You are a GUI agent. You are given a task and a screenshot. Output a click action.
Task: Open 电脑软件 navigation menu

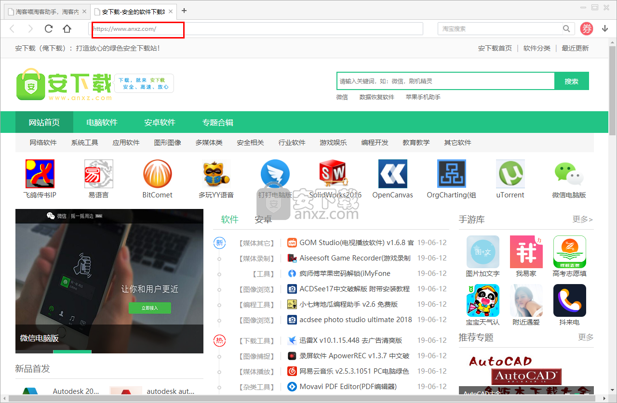102,122
